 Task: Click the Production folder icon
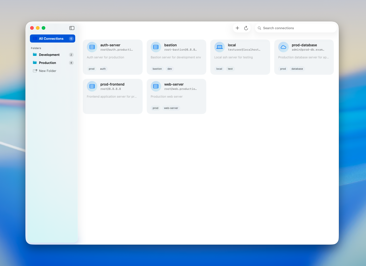pyautogui.click(x=35, y=63)
